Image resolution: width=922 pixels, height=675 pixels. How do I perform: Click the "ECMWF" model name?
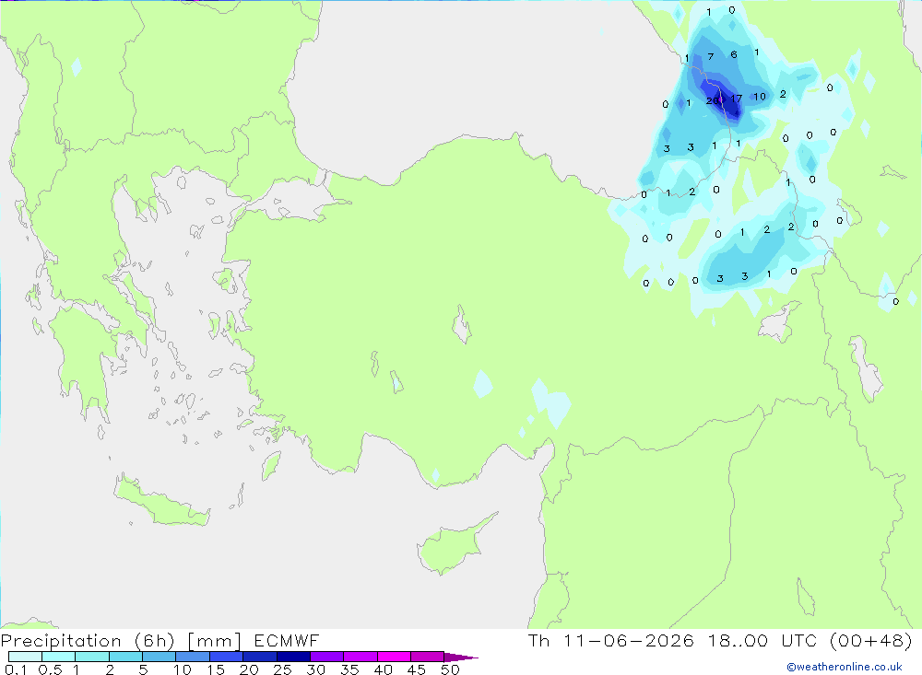tap(287, 640)
